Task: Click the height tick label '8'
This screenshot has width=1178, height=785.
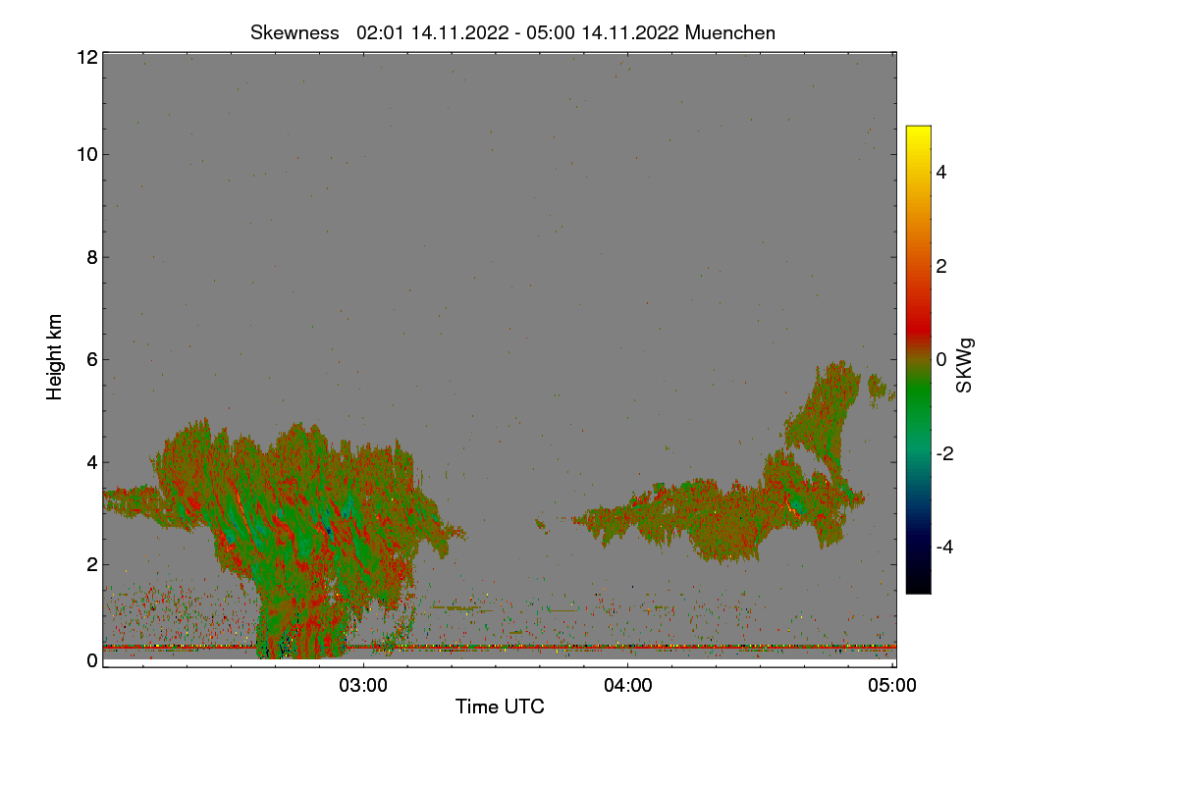Action: coord(91,257)
